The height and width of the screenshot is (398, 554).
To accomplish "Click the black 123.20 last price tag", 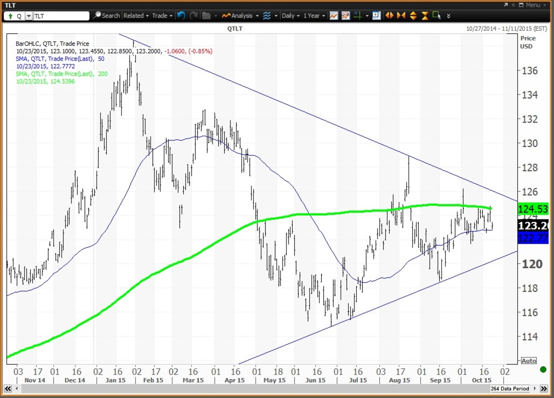I will (533, 226).
